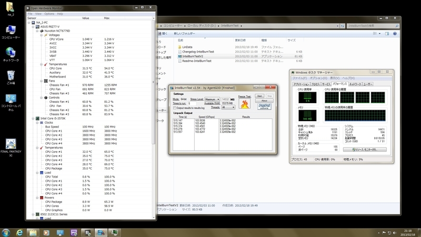Launch the FINAL FANTASY XI desktop shortcut
The image size is (421, 237).
coord(11,147)
